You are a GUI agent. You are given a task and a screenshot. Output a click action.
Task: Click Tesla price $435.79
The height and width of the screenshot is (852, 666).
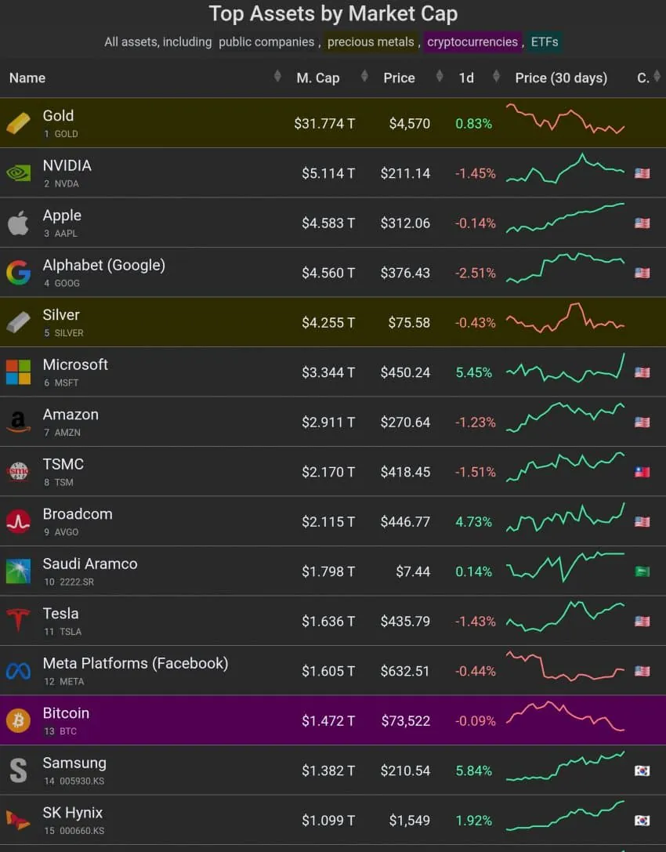click(x=405, y=621)
